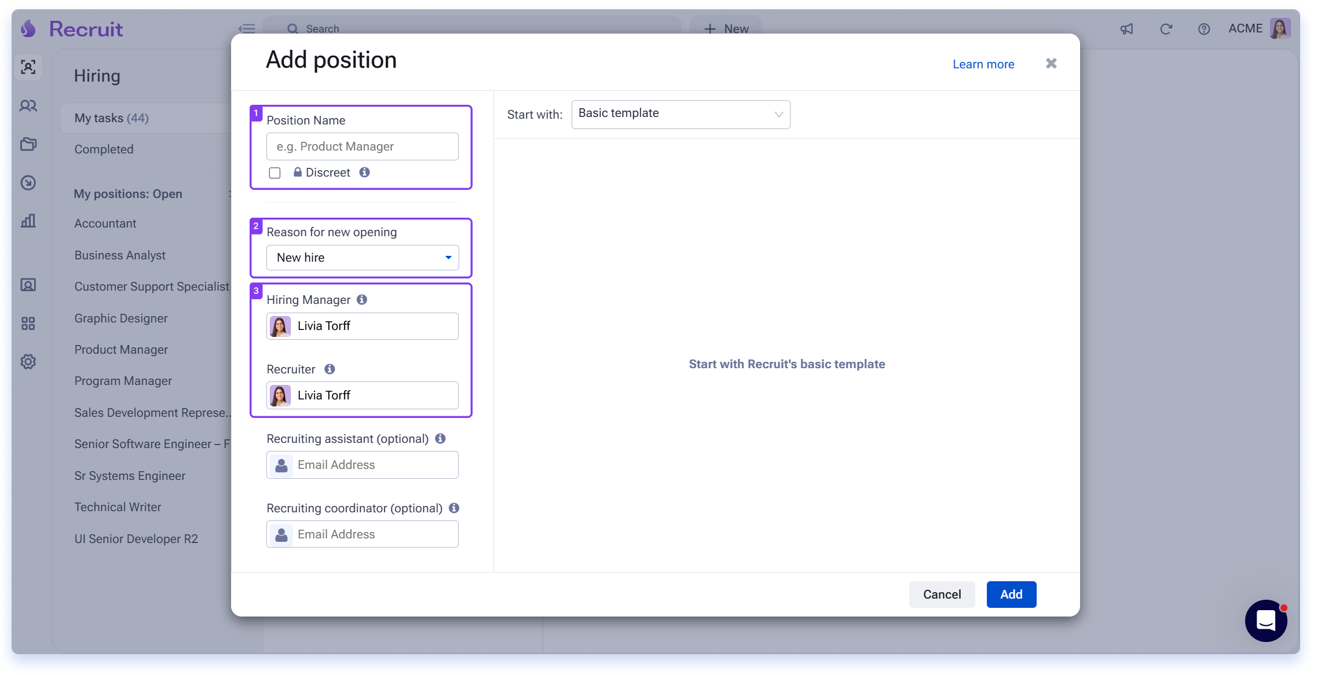Open the settings gear sidebar icon
Viewport: 1321px width, 675px height.
28,362
